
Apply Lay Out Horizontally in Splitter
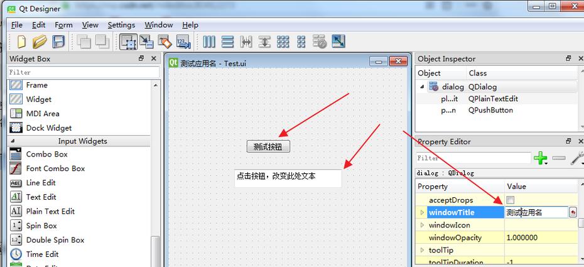coord(246,41)
